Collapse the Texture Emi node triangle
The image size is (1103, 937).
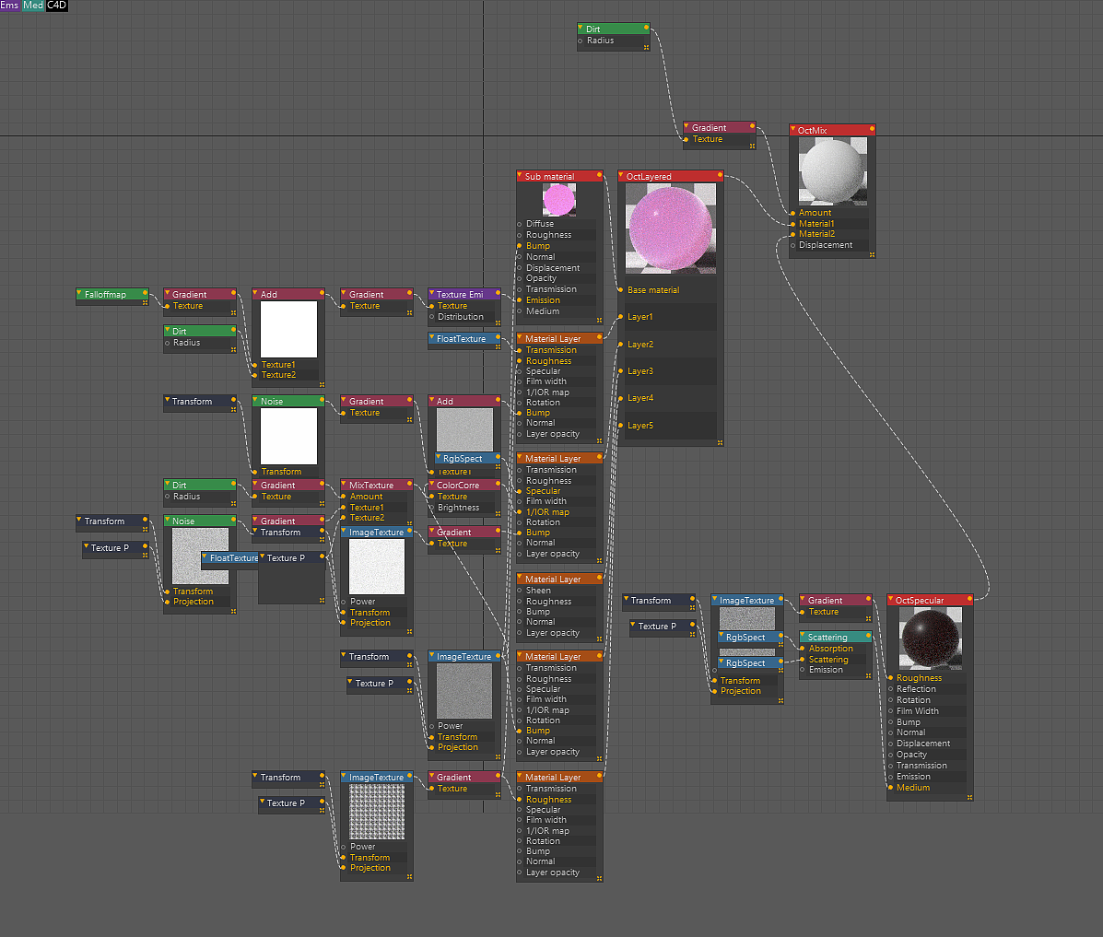(432, 293)
